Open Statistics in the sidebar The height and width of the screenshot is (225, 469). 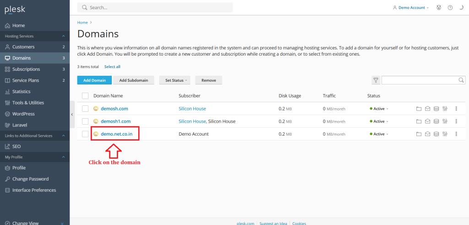point(35,91)
